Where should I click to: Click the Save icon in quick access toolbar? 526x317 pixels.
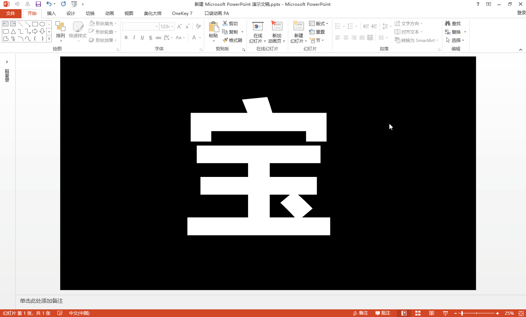(x=38, y=4)
